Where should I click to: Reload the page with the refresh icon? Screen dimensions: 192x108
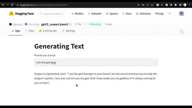click(12, 5)
